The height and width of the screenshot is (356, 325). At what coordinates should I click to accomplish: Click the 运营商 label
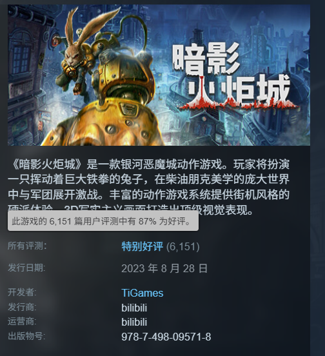[x=22, y=321]
